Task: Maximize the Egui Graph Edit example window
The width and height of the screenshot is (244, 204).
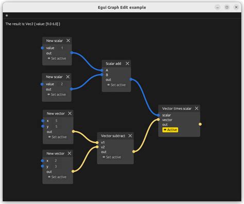Action: click(227, 7)
